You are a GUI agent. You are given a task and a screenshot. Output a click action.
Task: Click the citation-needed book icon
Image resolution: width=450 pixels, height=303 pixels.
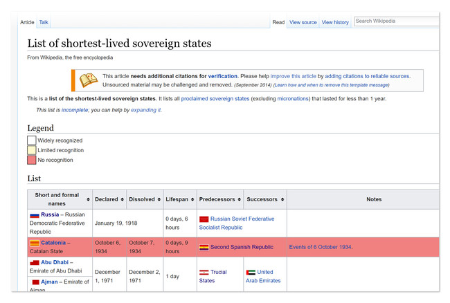coord(89,80)
